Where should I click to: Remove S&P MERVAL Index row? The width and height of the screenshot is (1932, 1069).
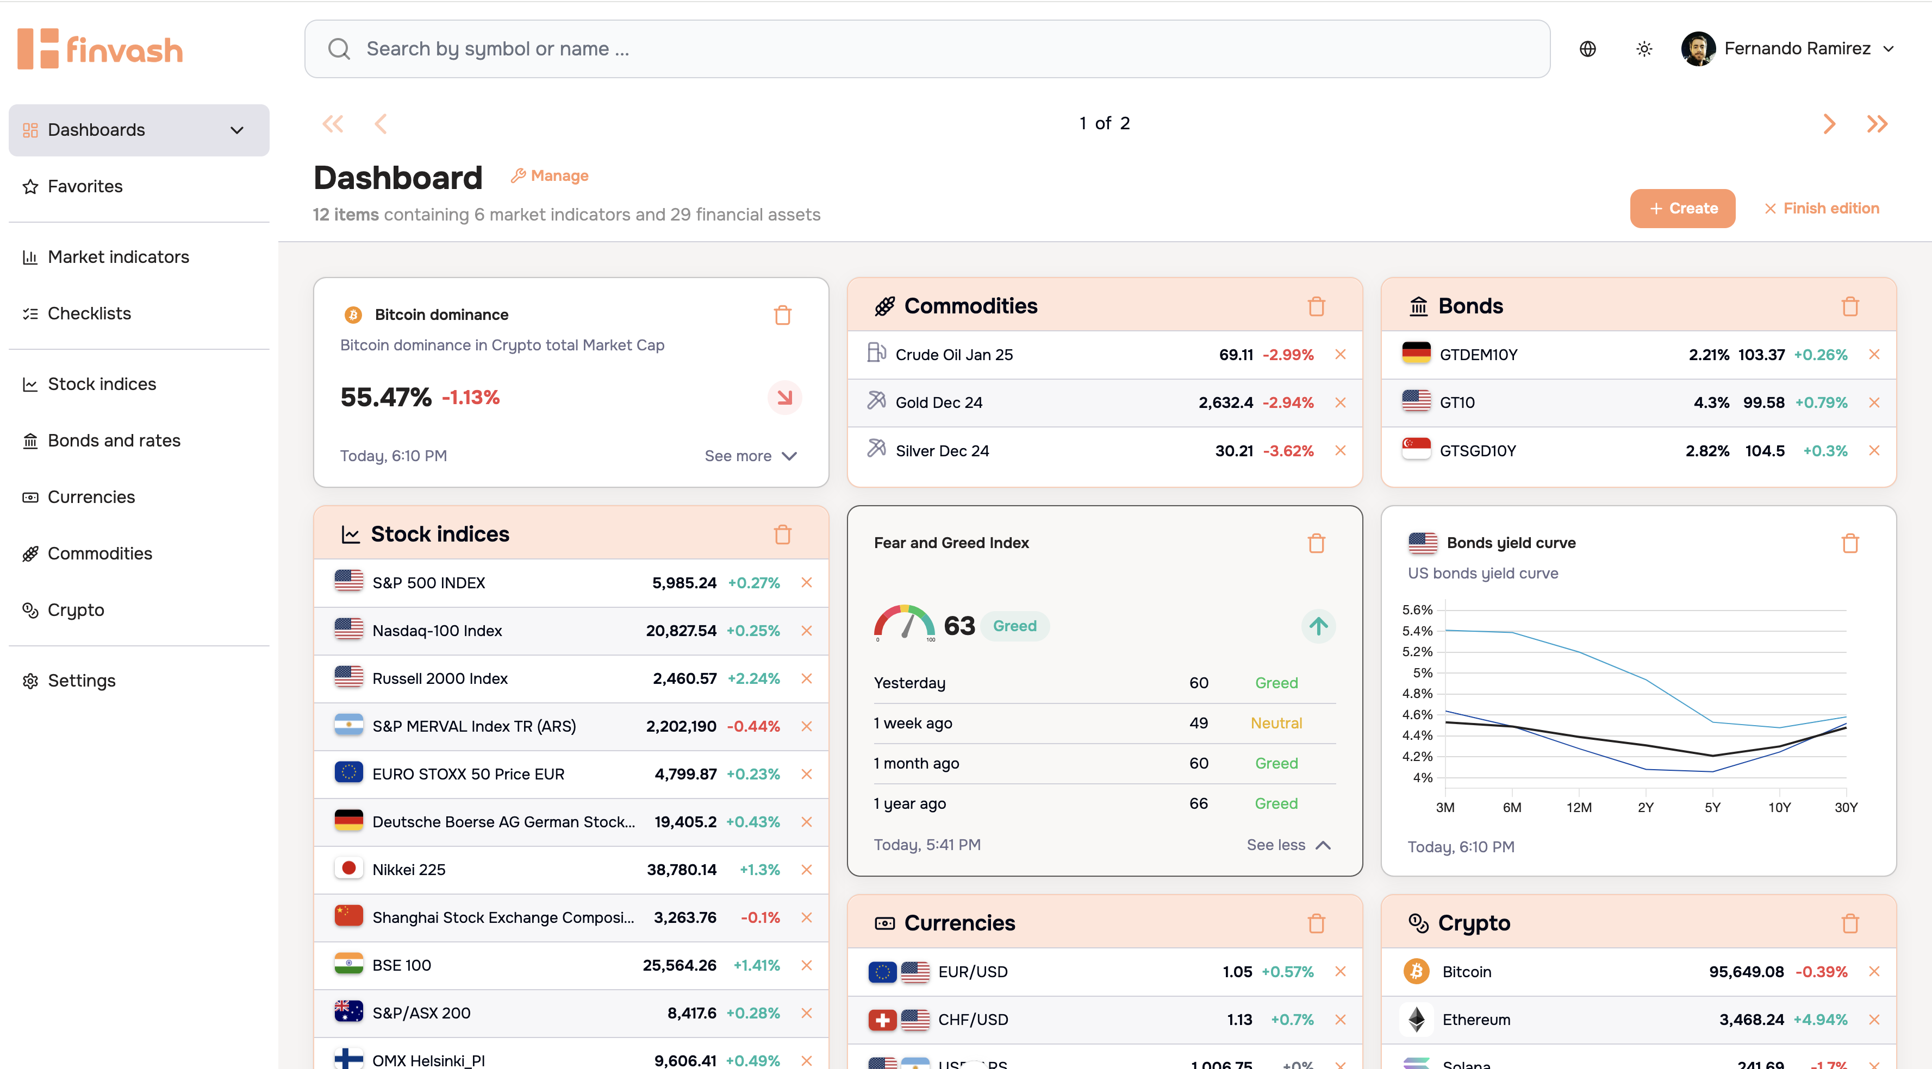coord(806,726)
